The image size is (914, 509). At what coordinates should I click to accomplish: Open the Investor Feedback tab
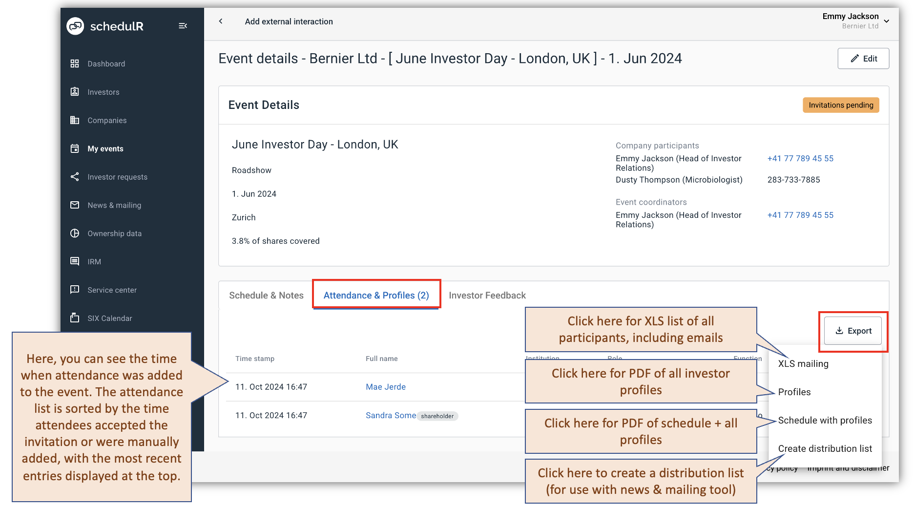487,296
